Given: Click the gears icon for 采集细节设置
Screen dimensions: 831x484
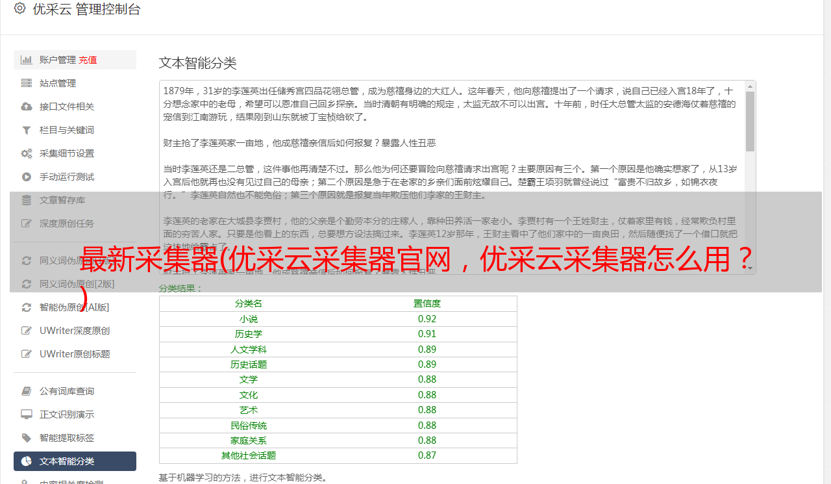Looking at the screenshot, I should pyautogui.click(x=26, y=153).
